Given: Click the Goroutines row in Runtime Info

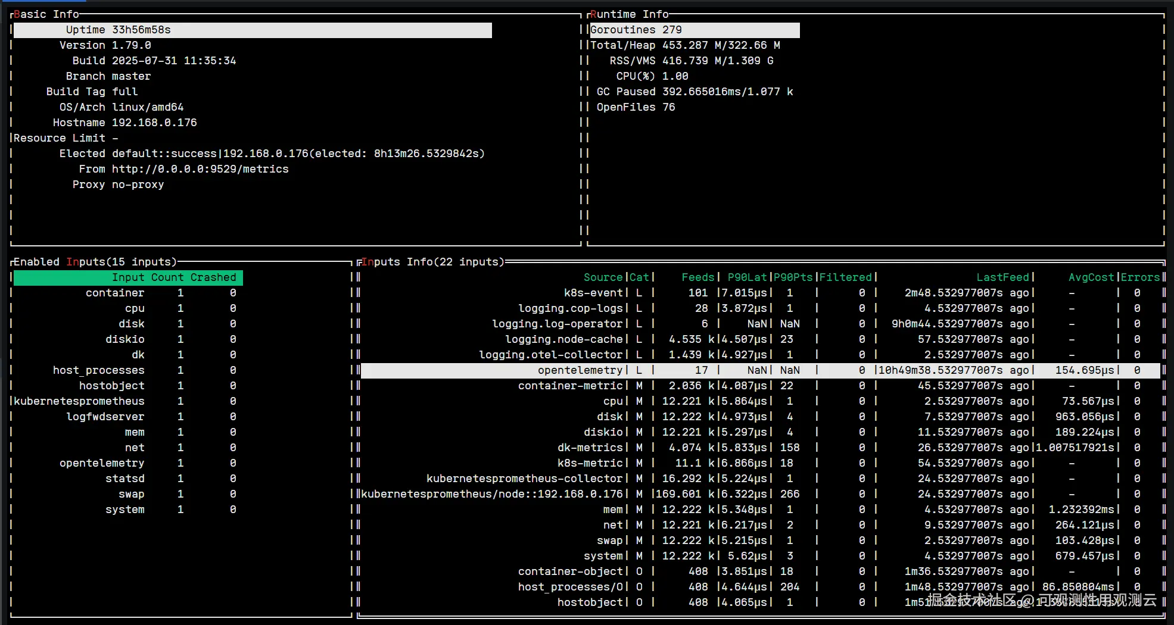Looking at the screenshot, I should pyautogui.click(x=694, y=30).
